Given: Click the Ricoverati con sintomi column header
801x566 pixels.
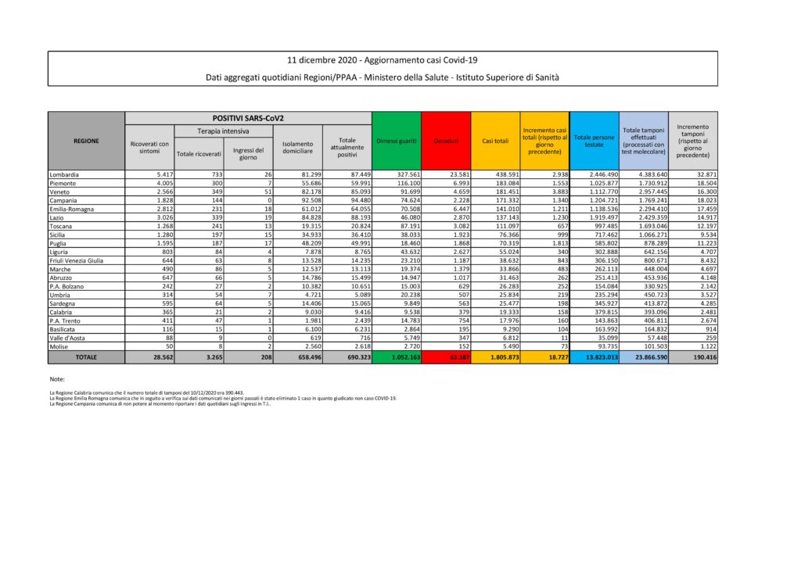Looking at the screenshot, I should [x=149, y=149].
